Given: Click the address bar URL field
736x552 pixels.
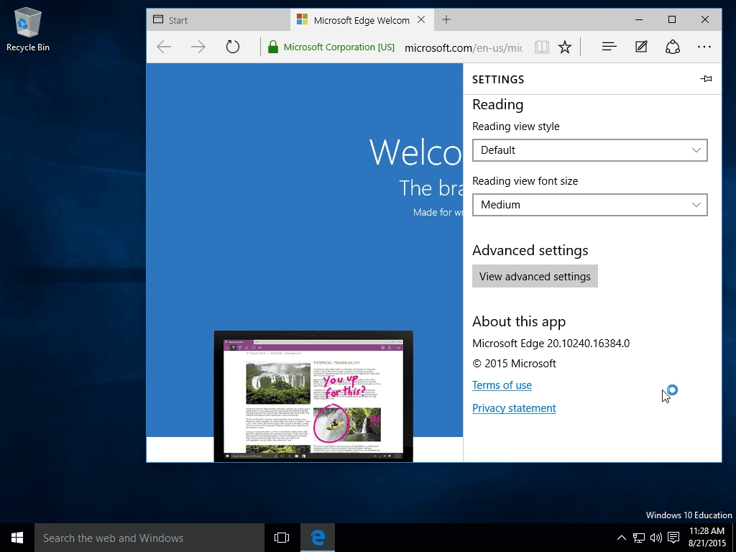Looking at the screenshot, I should [463, 47].
